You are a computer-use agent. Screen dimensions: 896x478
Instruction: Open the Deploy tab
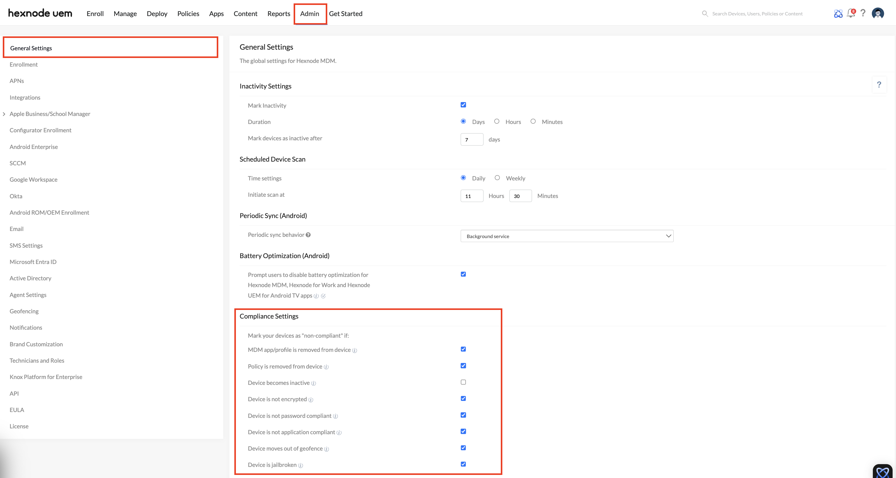(x=157, y=14)
